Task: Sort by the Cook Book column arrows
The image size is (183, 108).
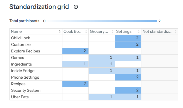Action: tap(86, 31)
